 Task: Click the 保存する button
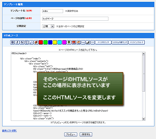(x=86, y=134)
